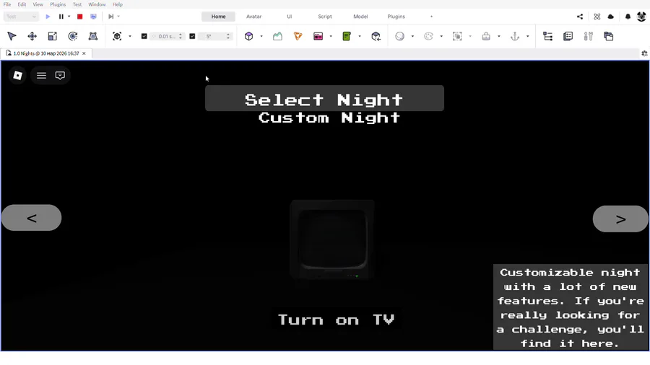This screenshot has width=650, height=365.
Task: Open the Asset Manager icon
Action: 609,36
